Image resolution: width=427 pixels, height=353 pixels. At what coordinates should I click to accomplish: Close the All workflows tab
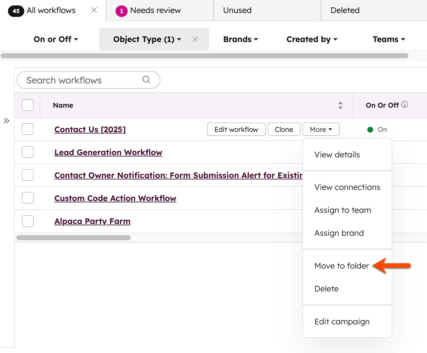94,10
